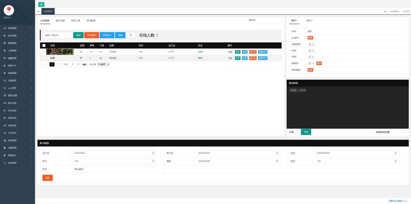Click the icon beside 工具管理 in the sidebar
Viewport: 411px width, 204px height.
[5, 50]
